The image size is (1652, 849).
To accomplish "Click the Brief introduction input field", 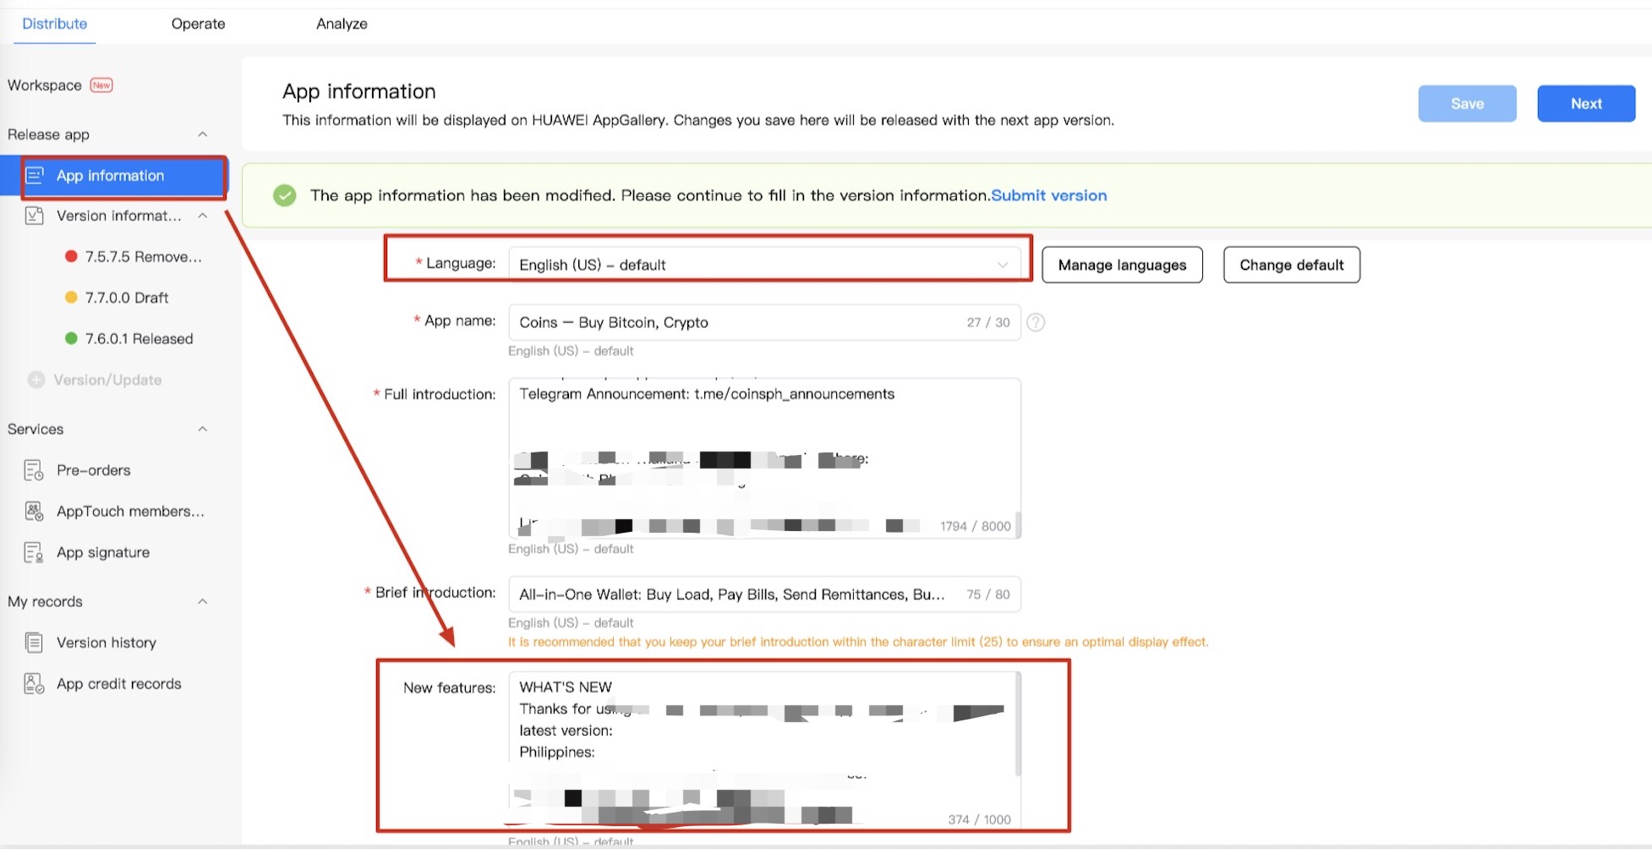I will click(764, 594).
